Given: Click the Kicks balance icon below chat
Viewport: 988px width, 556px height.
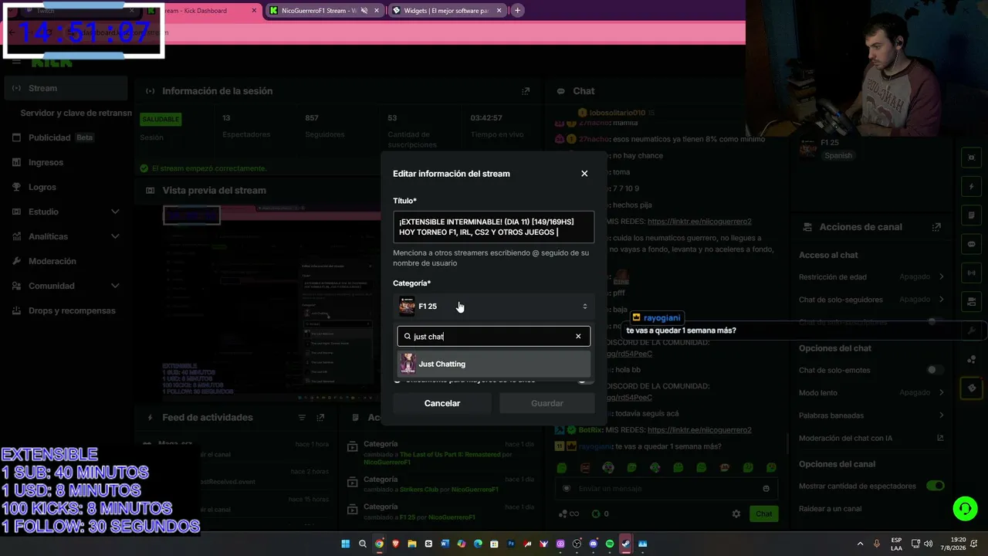Looking at the screenshot, I should (x=596, y=514).
